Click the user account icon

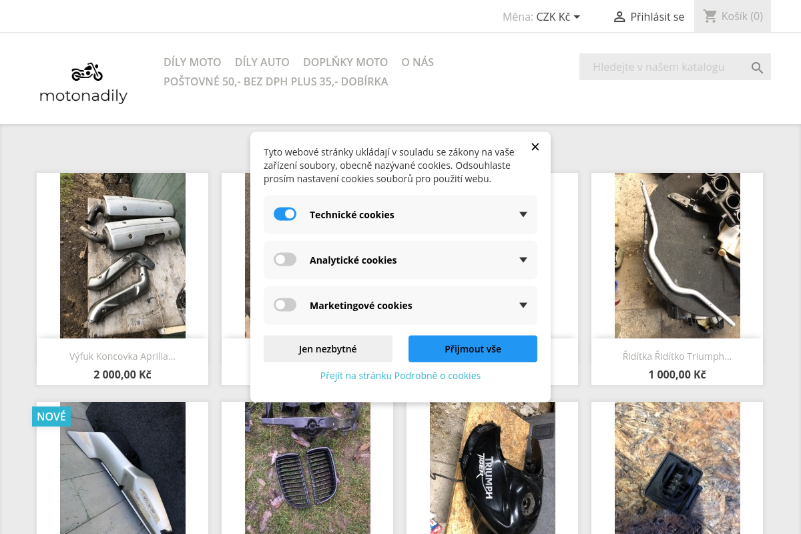[619, 17]
